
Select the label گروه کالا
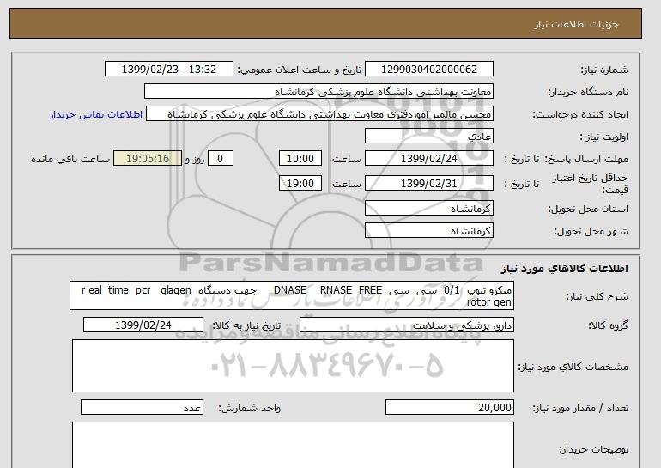click(x=608, y=325)
